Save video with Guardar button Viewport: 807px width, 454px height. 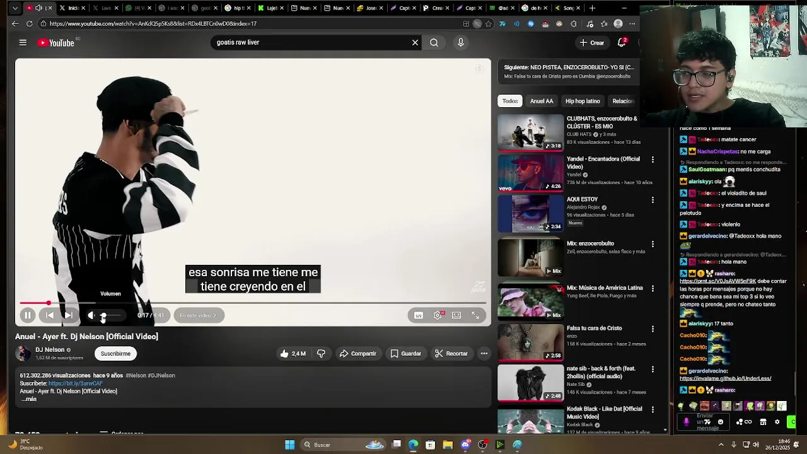point(405,354)
